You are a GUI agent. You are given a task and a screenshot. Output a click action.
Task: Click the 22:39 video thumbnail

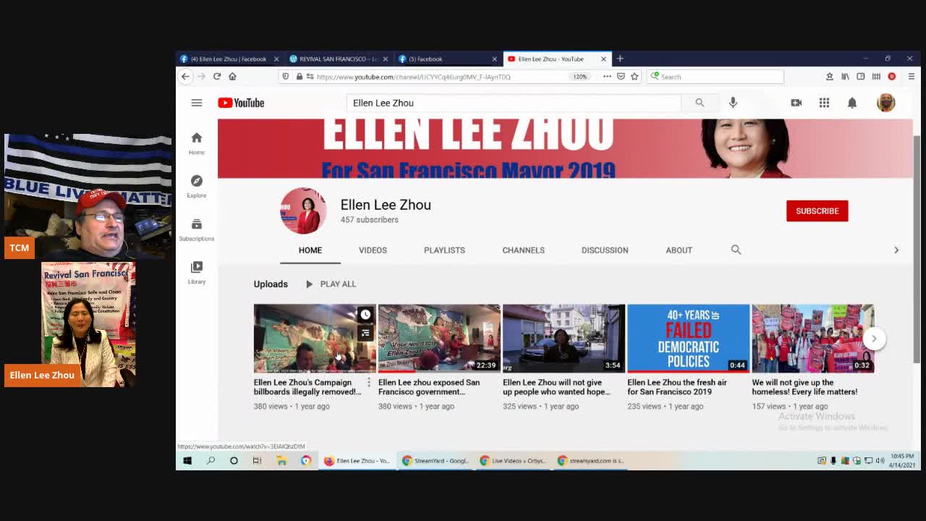[x=439, y=338]
